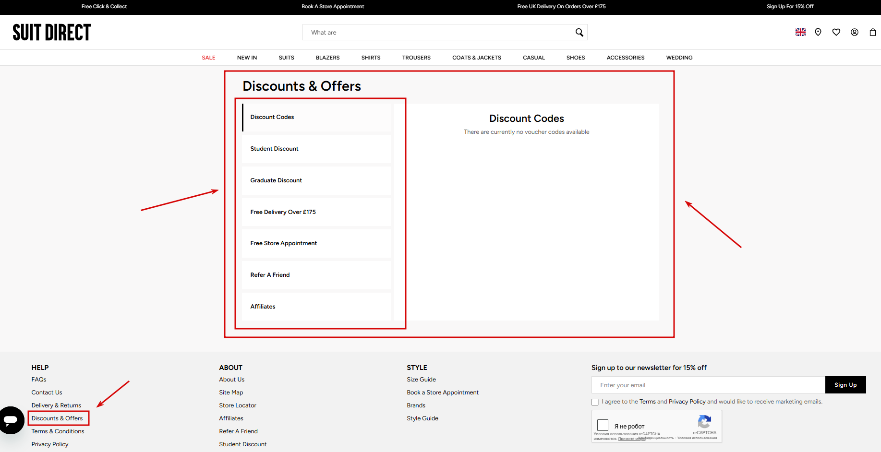Open Privacy Policy footer link under Help
This screenshot has width=881, height=452.
pos(50,444)
